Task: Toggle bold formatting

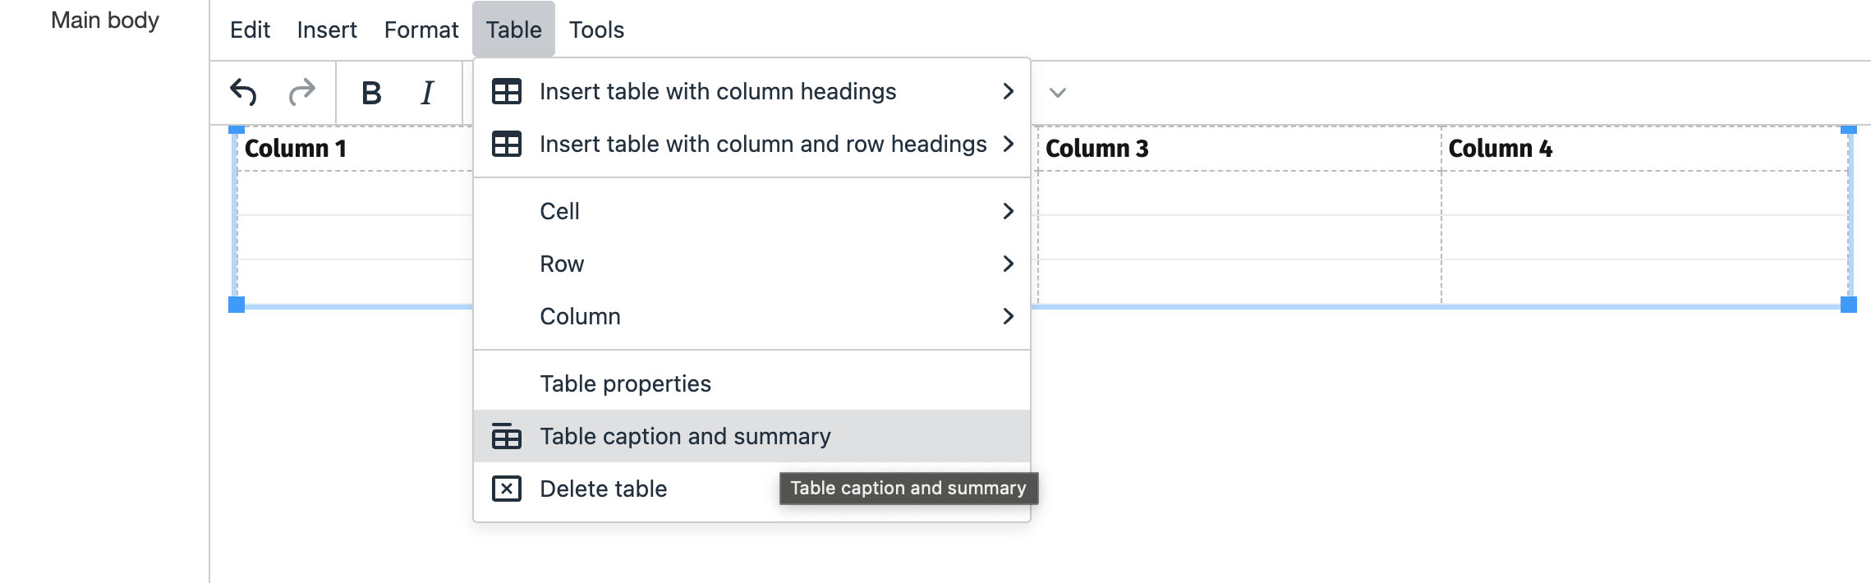Action: (x=371, y=93)
